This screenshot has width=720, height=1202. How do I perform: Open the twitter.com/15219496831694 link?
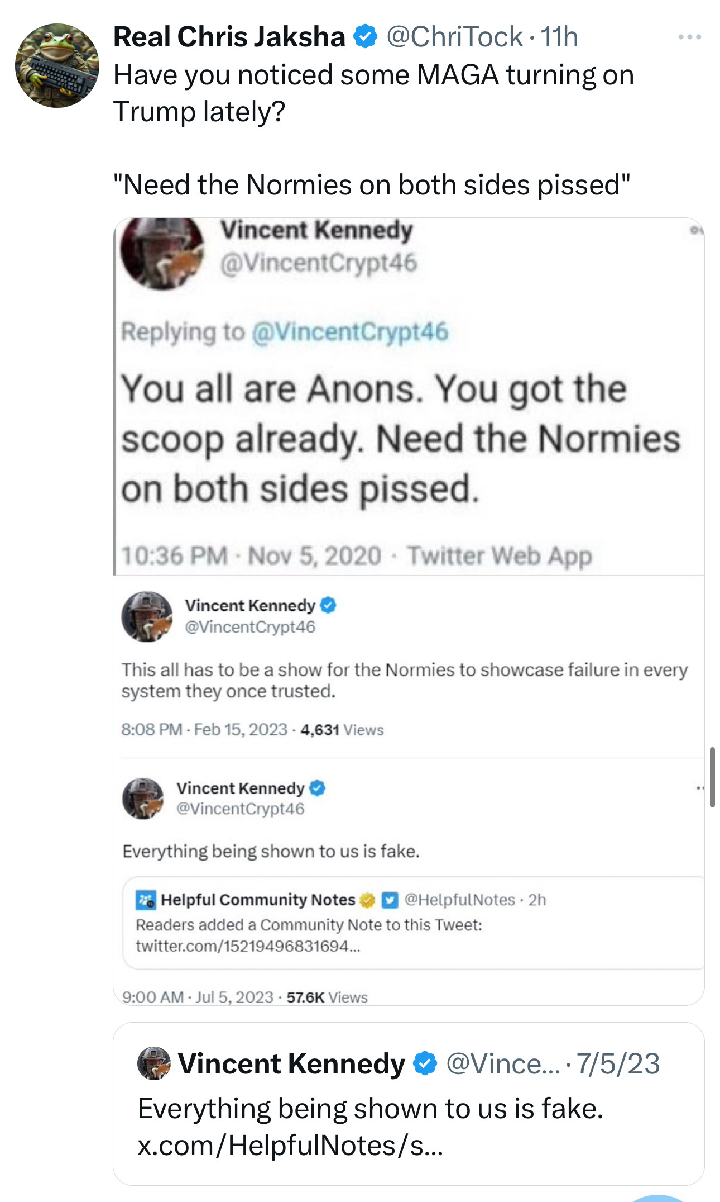(x=248, y=946)
